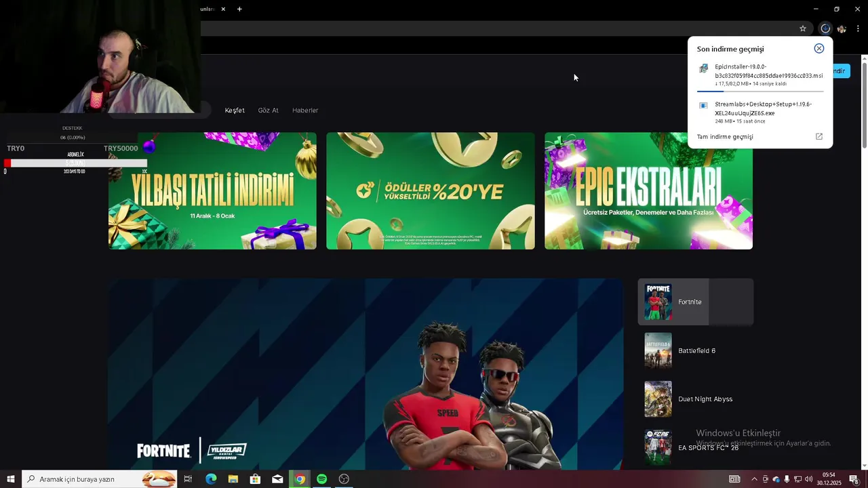
Task: Click the Meet Now tray icon
Action: (766, 479)
